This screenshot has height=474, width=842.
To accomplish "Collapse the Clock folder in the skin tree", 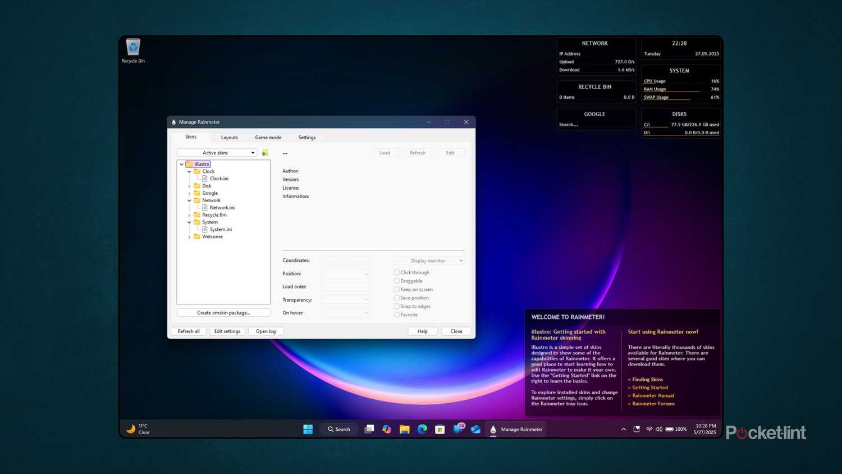I will coord(189,171).
